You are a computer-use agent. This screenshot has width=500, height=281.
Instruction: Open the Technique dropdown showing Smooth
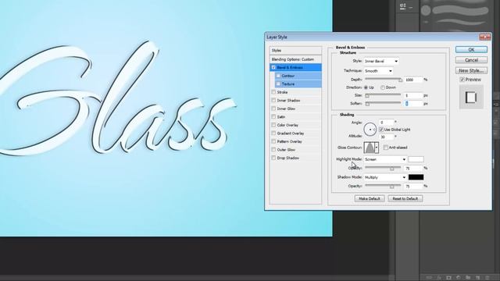(378, 71)
